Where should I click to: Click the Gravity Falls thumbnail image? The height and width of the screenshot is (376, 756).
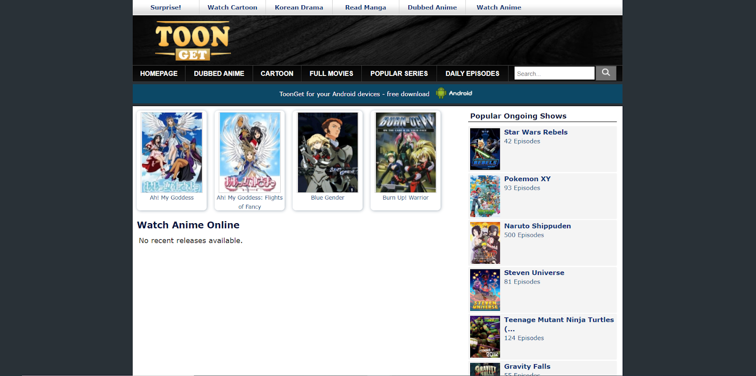[x=485, y=369]
